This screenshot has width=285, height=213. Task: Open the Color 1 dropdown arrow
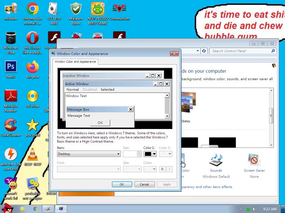click(154, 154)
